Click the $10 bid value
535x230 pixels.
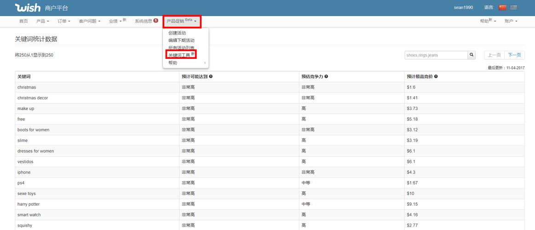410,194
